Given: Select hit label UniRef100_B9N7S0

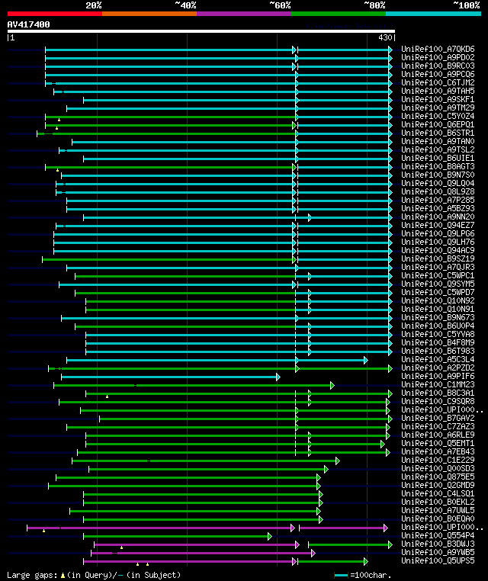Looking at the screenshot, I should (438, 175).
